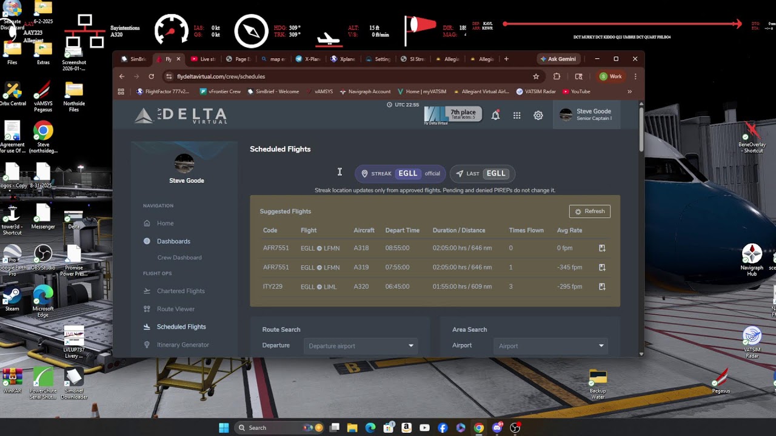776x436 pixels.
Task: Open OBS Studio from the taskbar
Action: (x=515, y=428)
